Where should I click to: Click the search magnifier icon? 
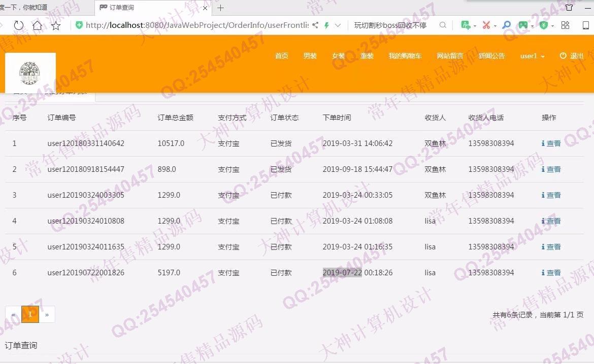(x=443, y=25)
